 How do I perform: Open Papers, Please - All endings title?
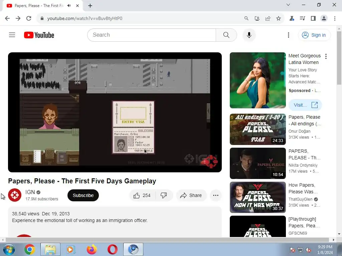305,120
